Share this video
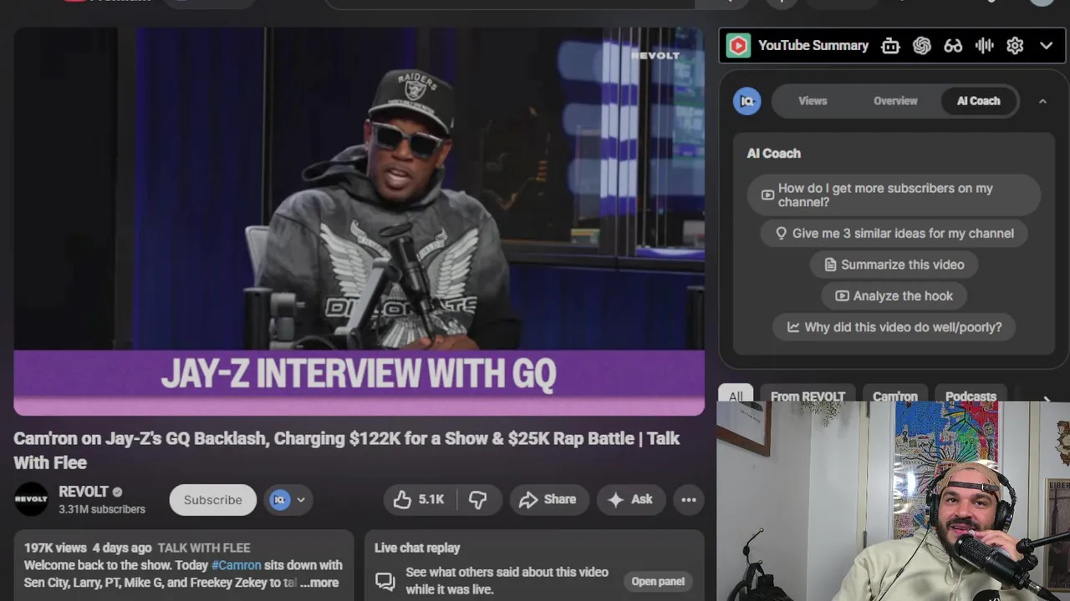Image resolution: width=1070 pixels, height=601 pixels. [548, 499]
